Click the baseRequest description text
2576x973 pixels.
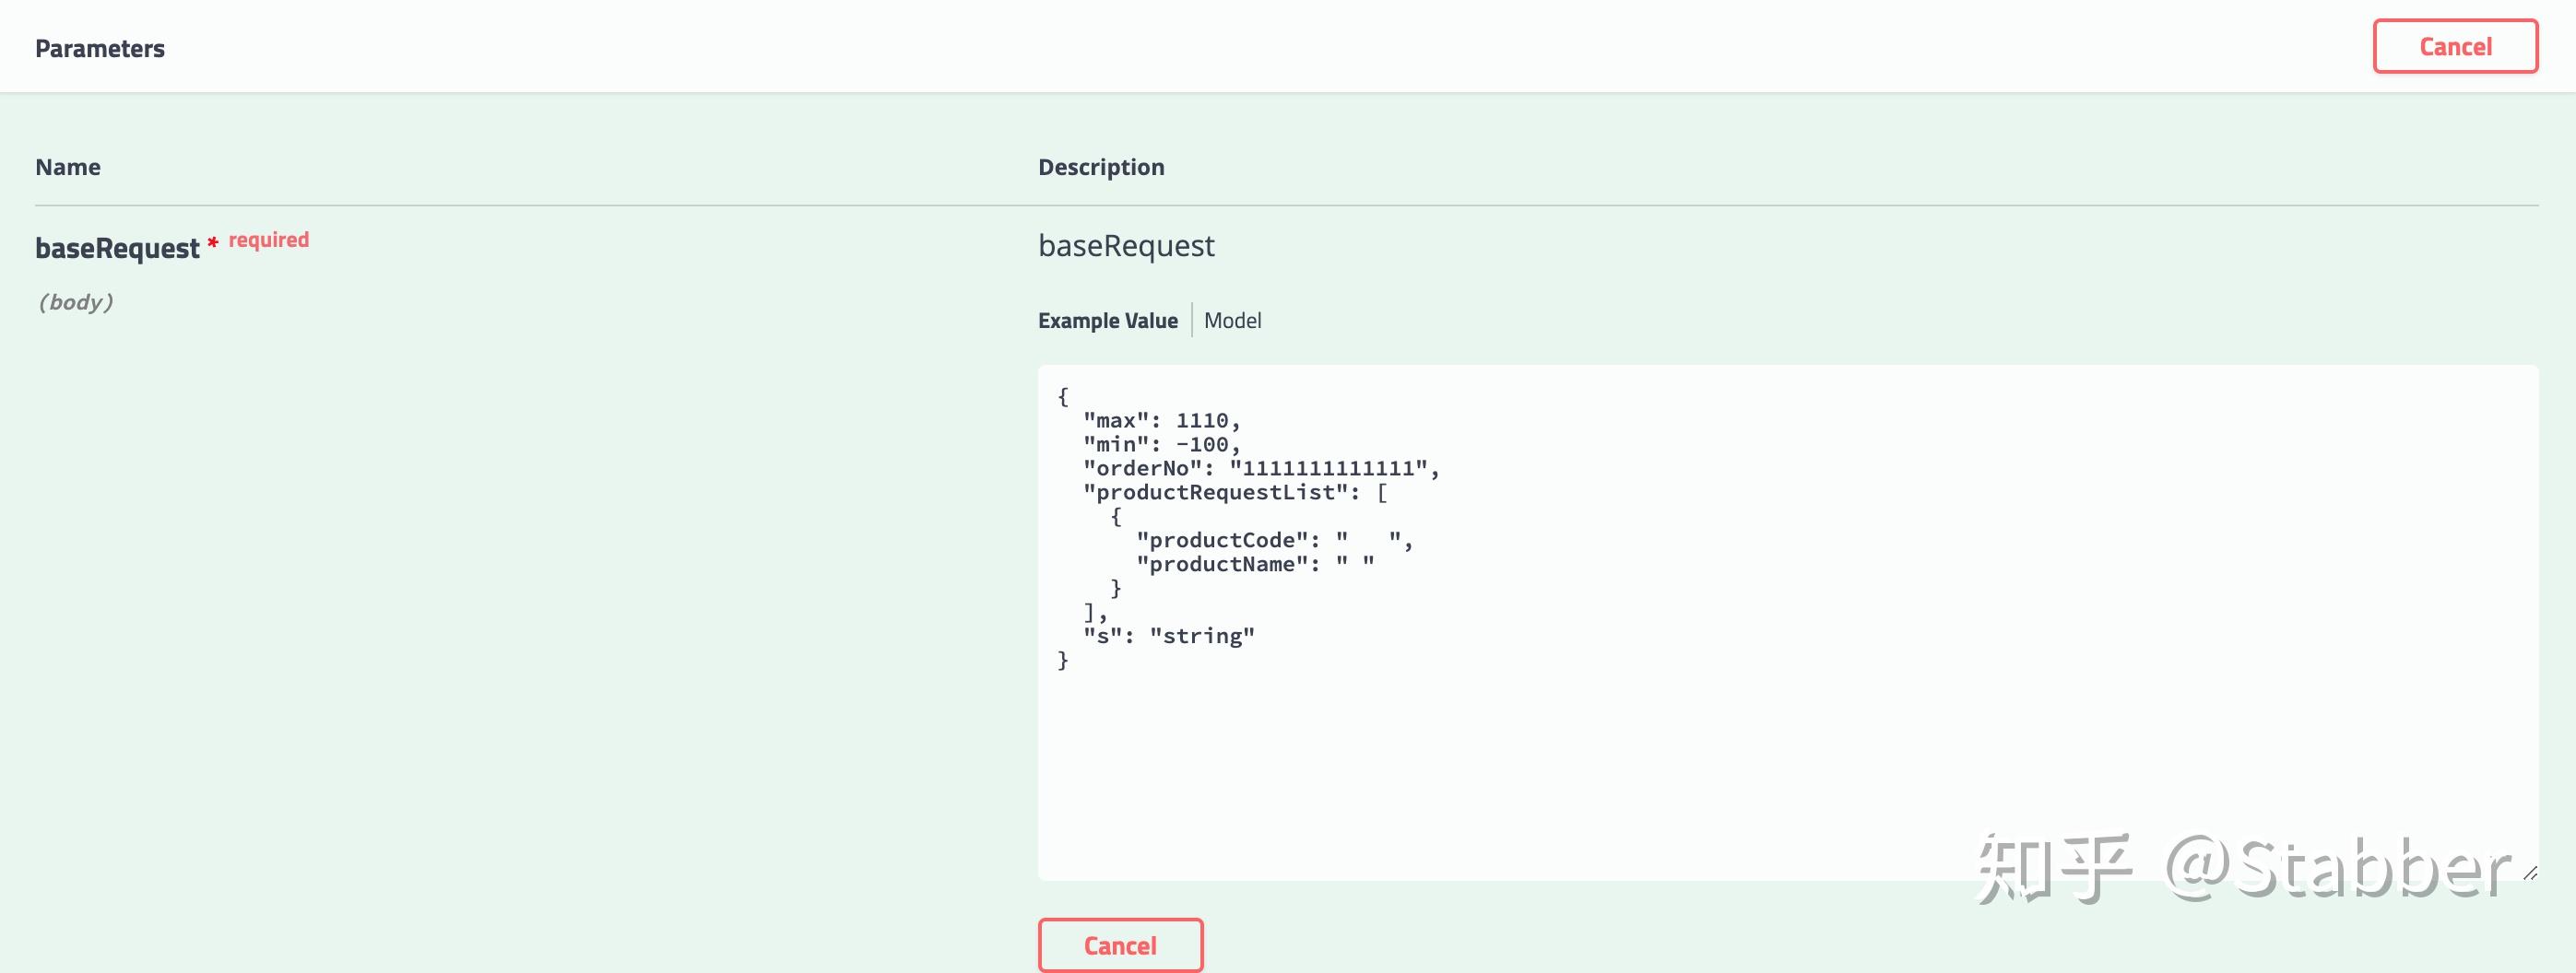pyautogui.click(x=1126, y=246)
